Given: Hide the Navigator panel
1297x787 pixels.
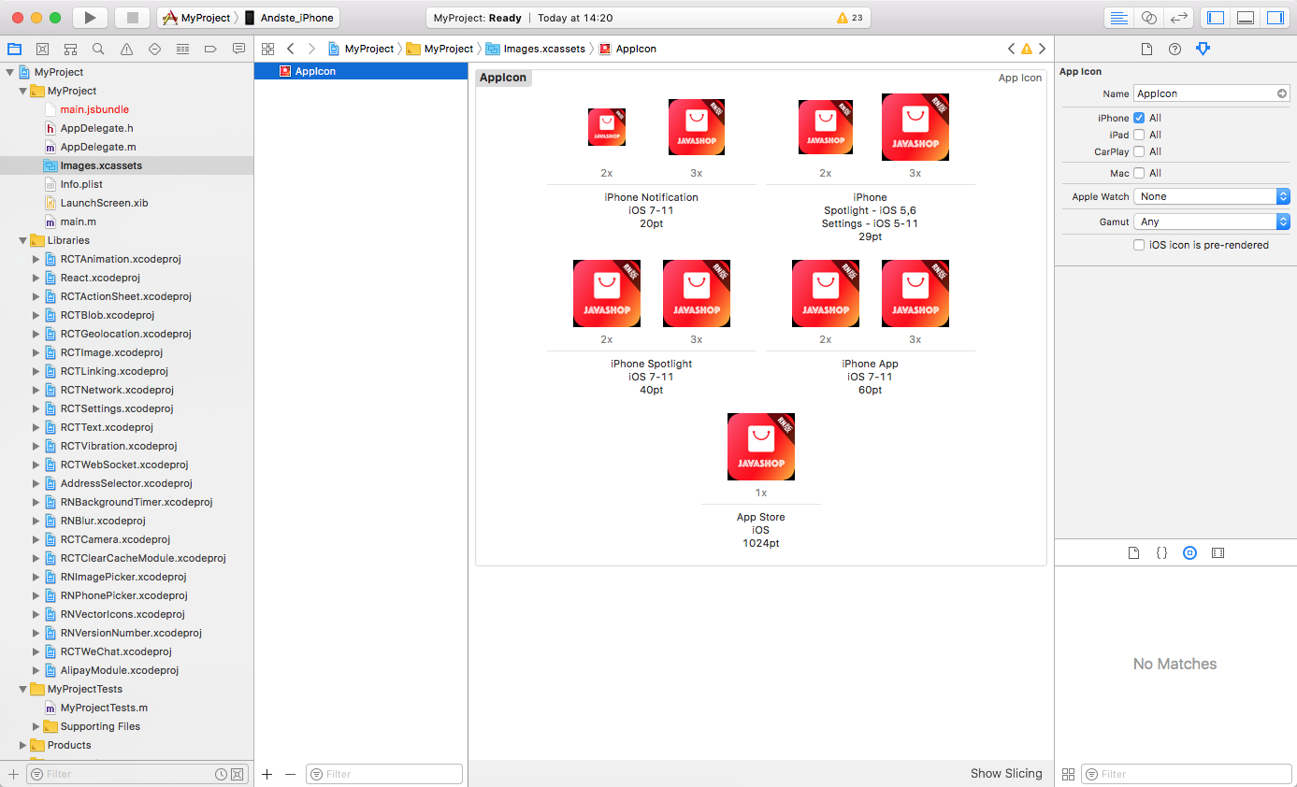Looking at the screenshot, I should (1216, 18).
